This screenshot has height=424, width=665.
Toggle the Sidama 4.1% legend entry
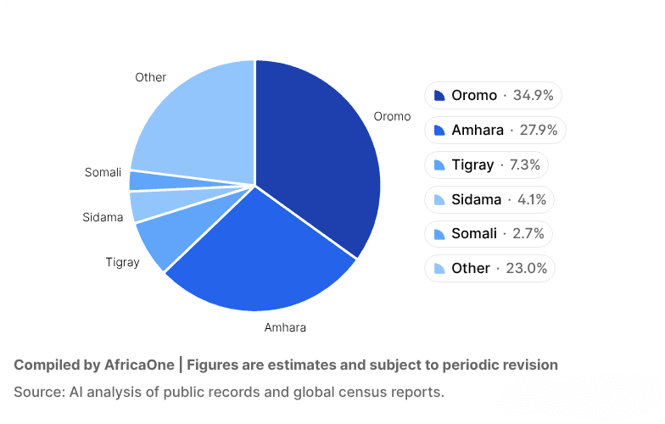489,200
